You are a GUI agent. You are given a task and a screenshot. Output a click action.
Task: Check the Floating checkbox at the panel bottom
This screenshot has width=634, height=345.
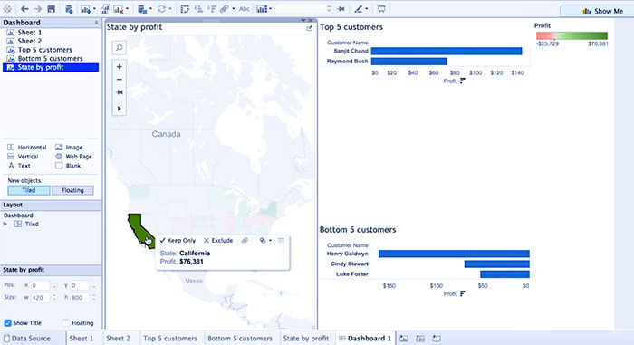click(x=66, y=322)
